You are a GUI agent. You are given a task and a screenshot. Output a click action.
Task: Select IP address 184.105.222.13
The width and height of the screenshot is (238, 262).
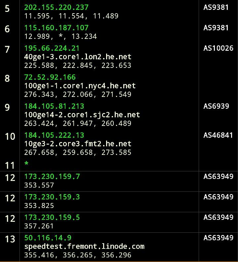(54, 135)
